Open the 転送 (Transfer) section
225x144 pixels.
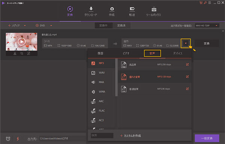132,11
